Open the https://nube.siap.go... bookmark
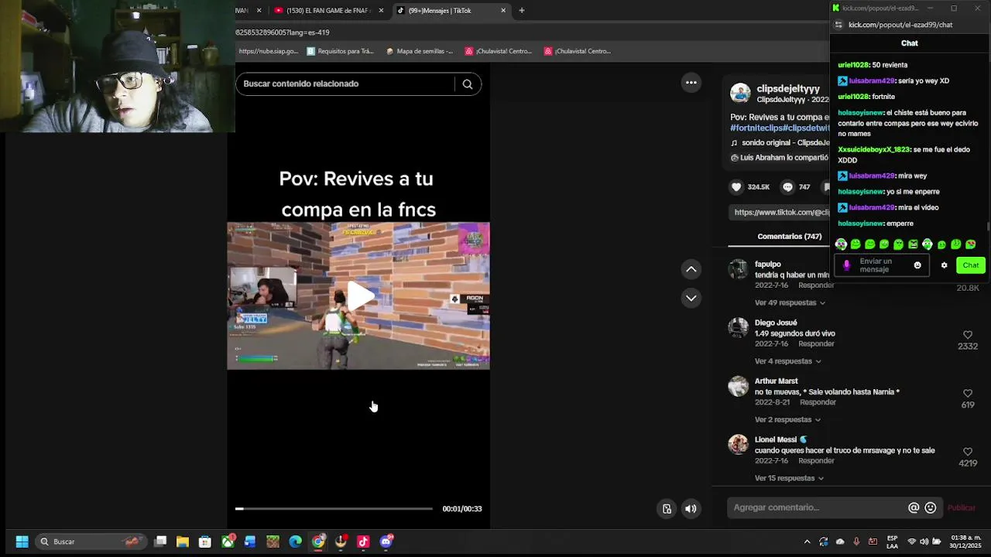This screenshot has height=557, width=991. [268, 51]
